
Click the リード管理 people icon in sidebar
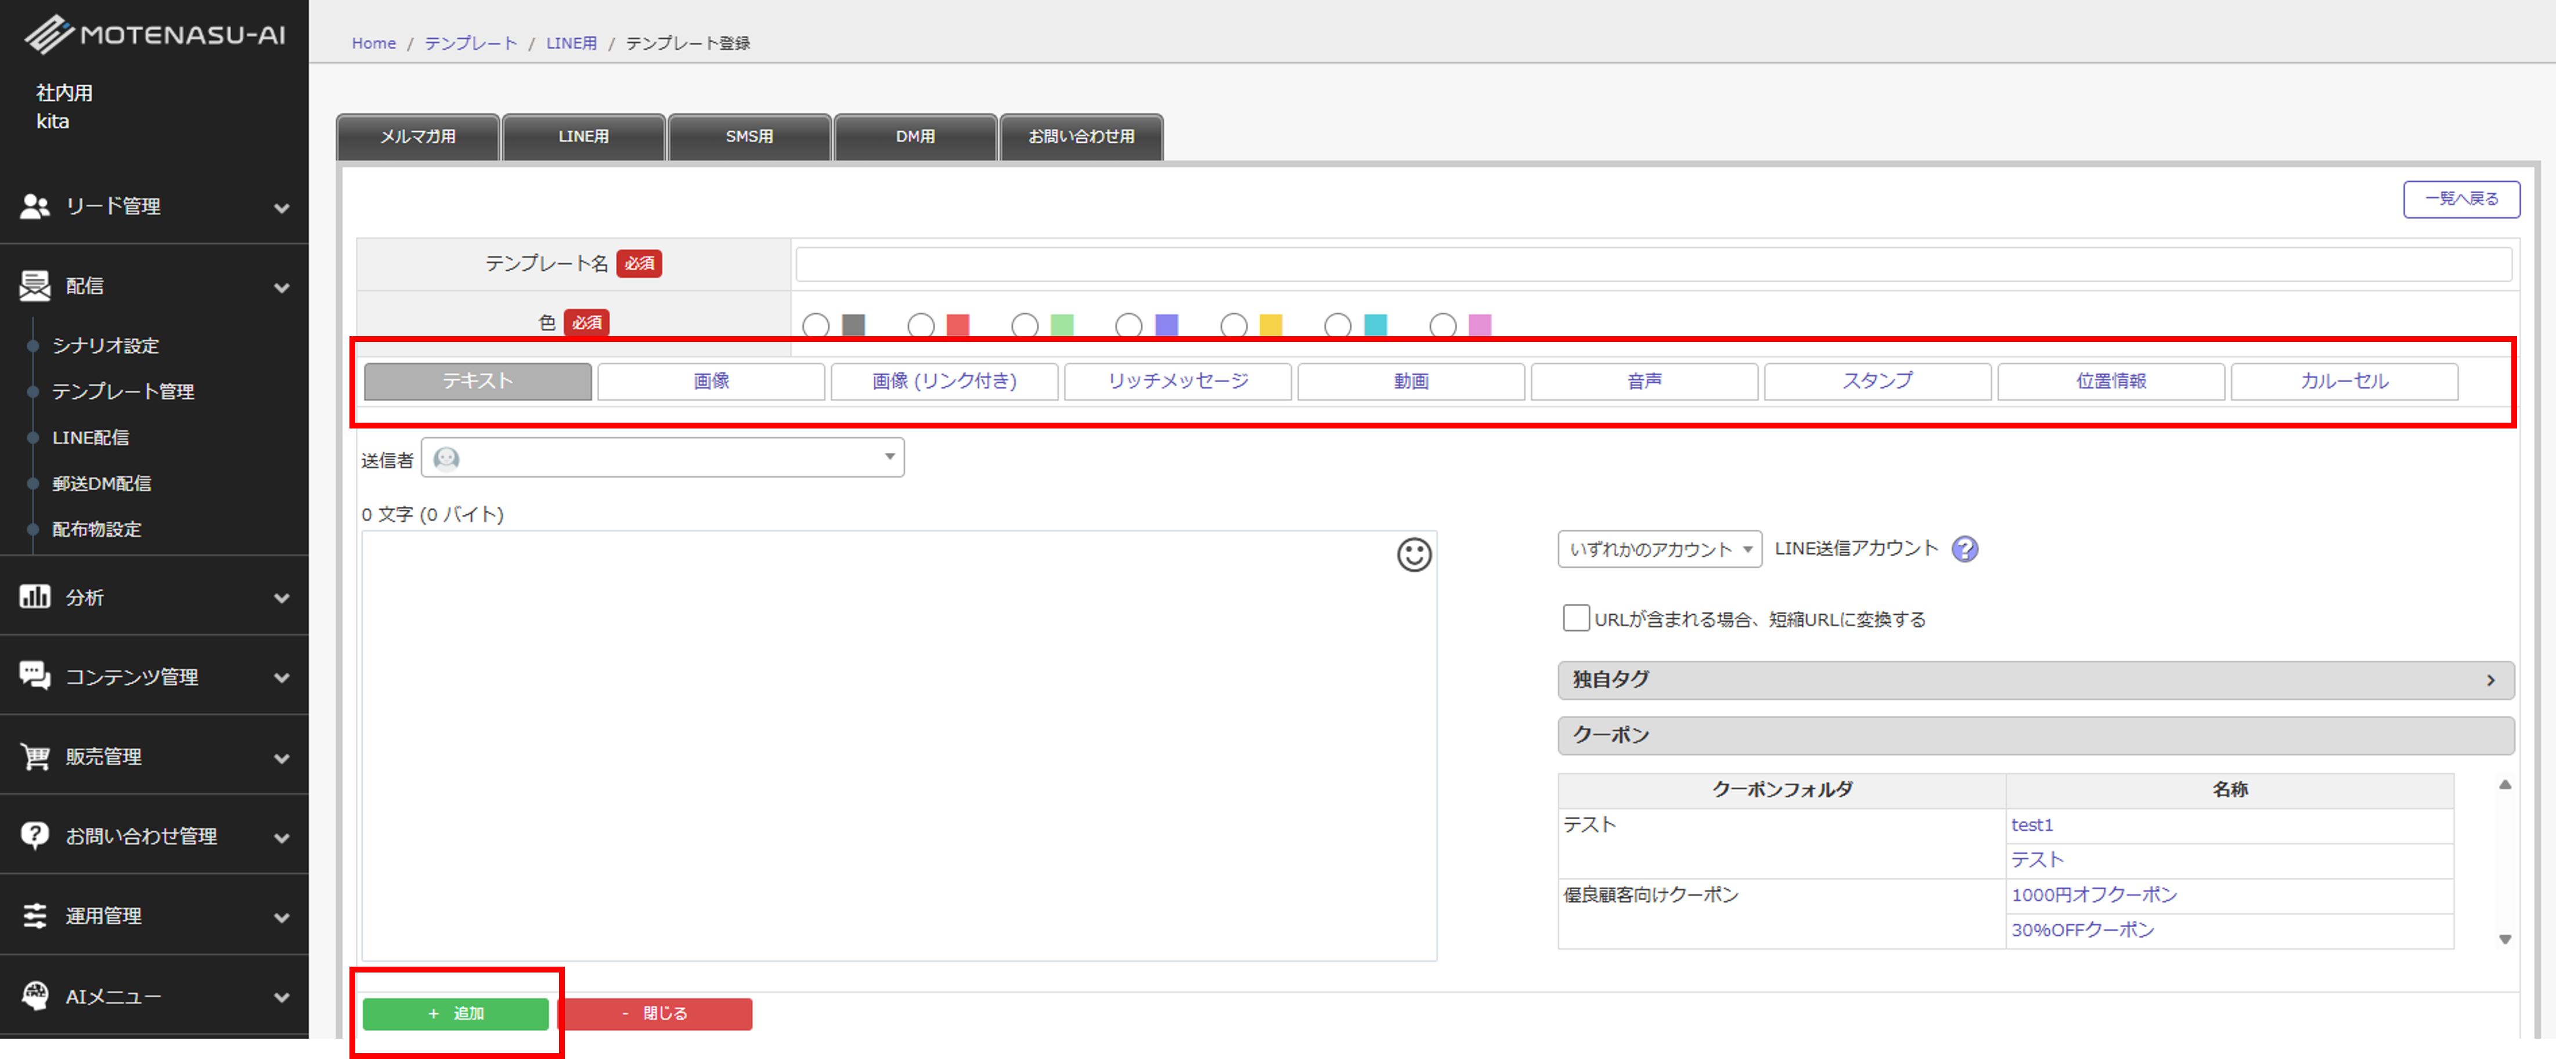tap(35, 207)
